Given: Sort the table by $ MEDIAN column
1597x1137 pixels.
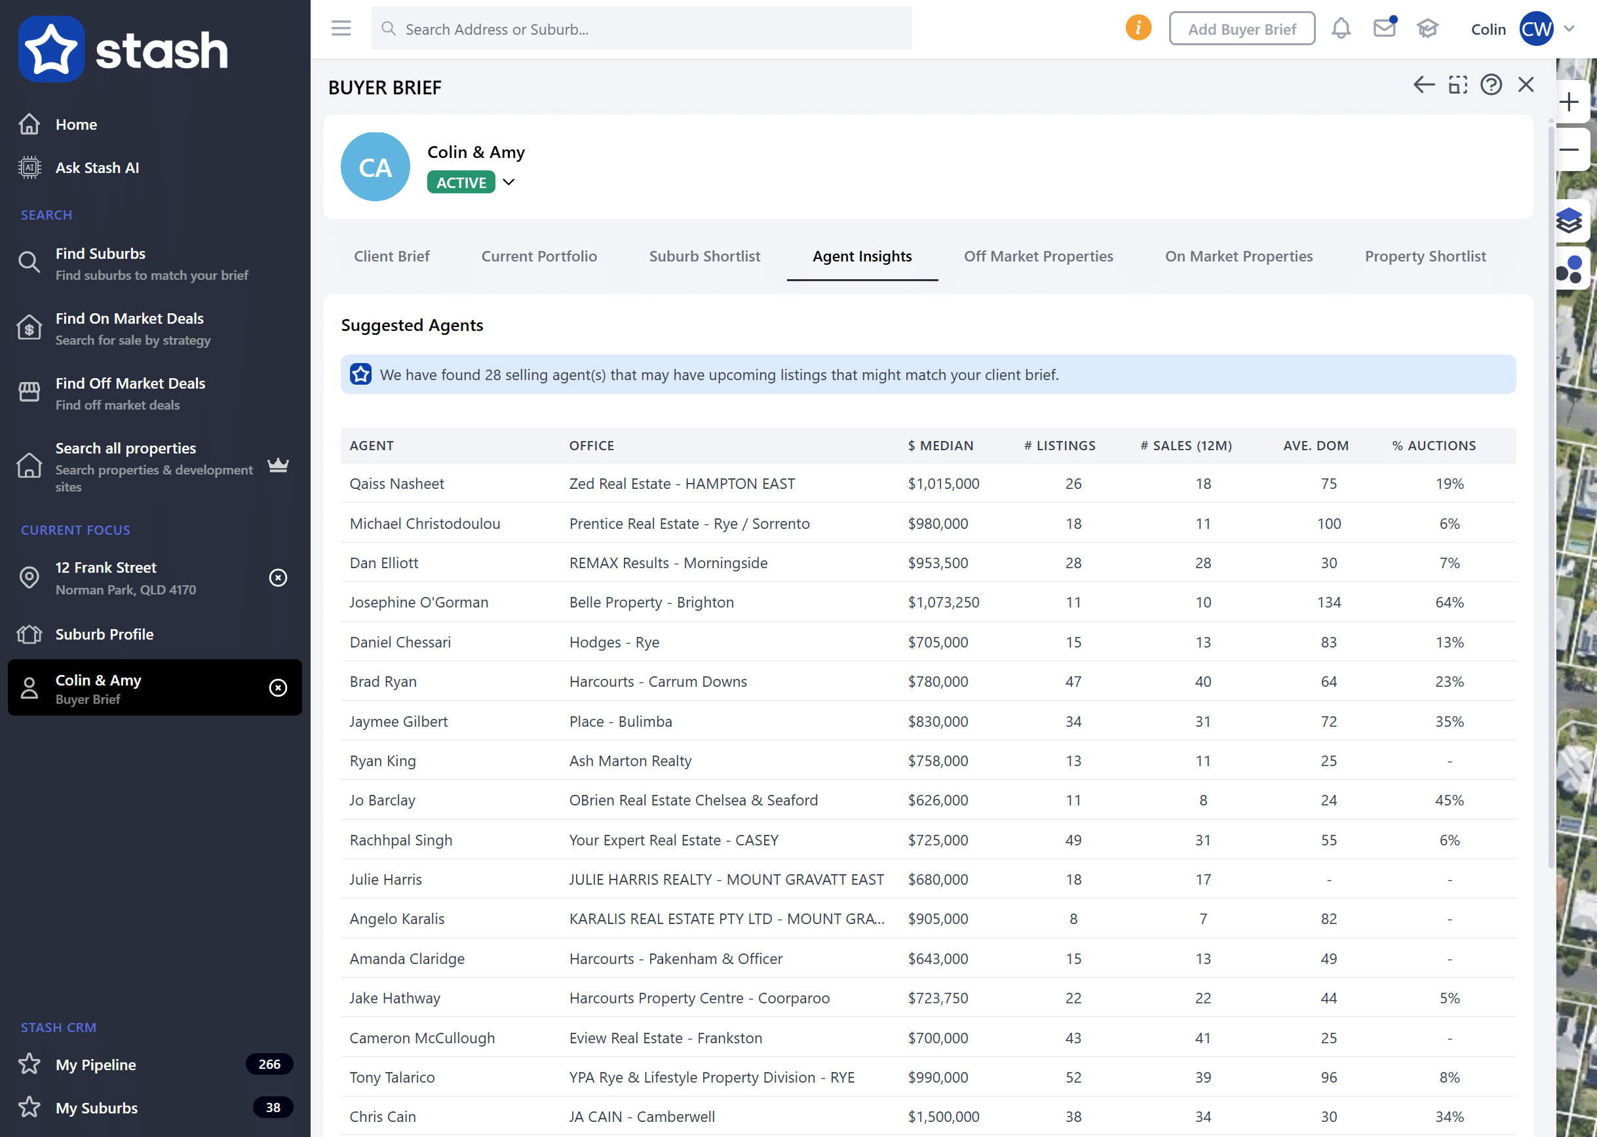Looking at the screenshot, I should click(940, 446).
